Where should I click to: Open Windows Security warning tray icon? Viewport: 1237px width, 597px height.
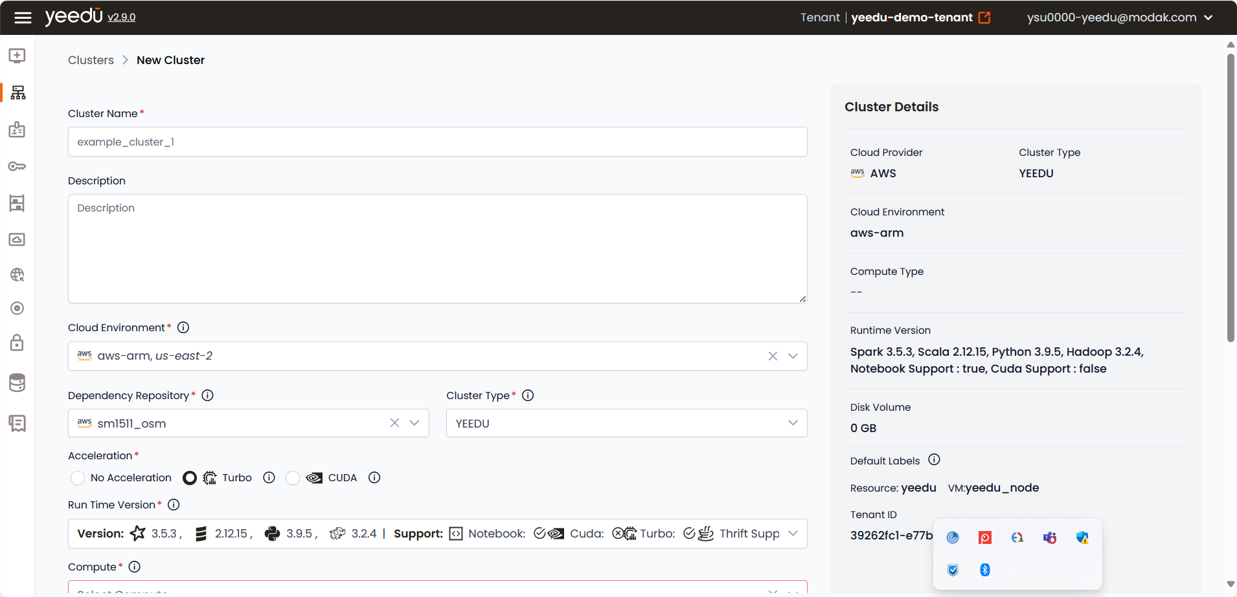pyautogui.click(x=1082, y=537)
